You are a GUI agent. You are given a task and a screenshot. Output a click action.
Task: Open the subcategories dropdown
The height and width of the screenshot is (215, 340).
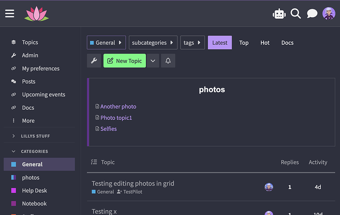(153, 42)
